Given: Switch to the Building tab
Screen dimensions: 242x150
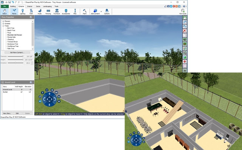Looking at the screenshot, I should pos(13,6).
